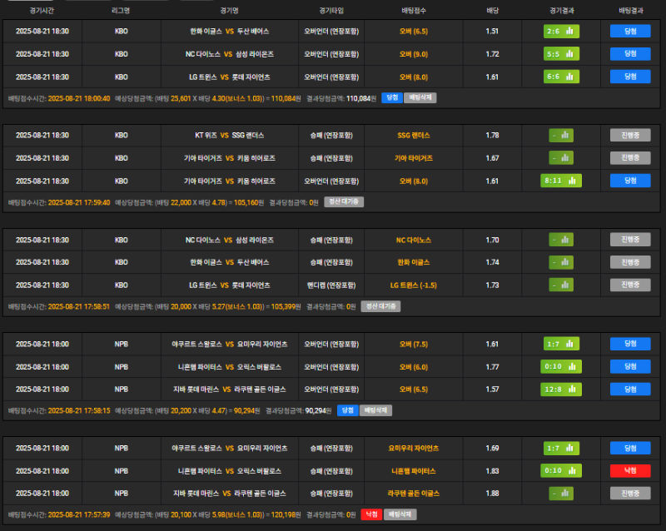
Task: Open the stats chart icon beside score 5:5
Action: pyautogui.click(x=569, y=54)
